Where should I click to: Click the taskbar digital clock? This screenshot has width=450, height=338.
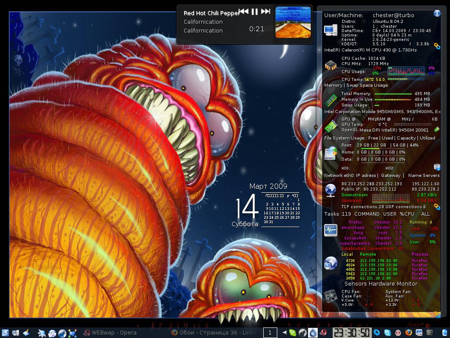click(x=351, y=333)
